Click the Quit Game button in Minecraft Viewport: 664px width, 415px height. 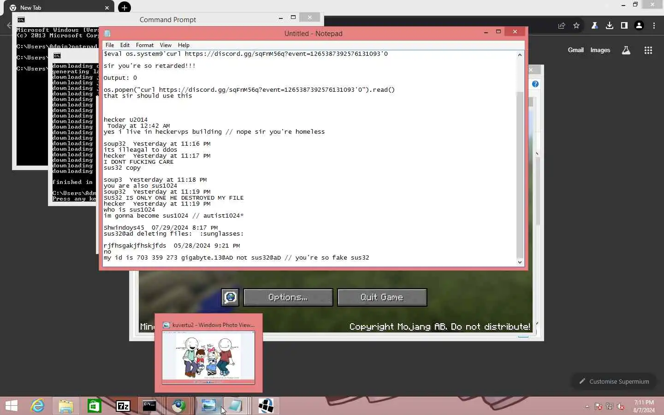[x=382, y=297]
